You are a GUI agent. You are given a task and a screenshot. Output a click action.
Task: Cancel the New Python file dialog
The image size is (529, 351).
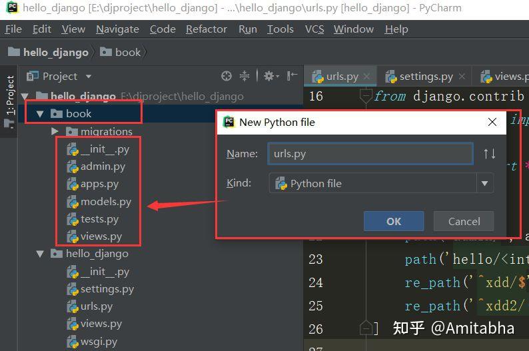[464, 221]
